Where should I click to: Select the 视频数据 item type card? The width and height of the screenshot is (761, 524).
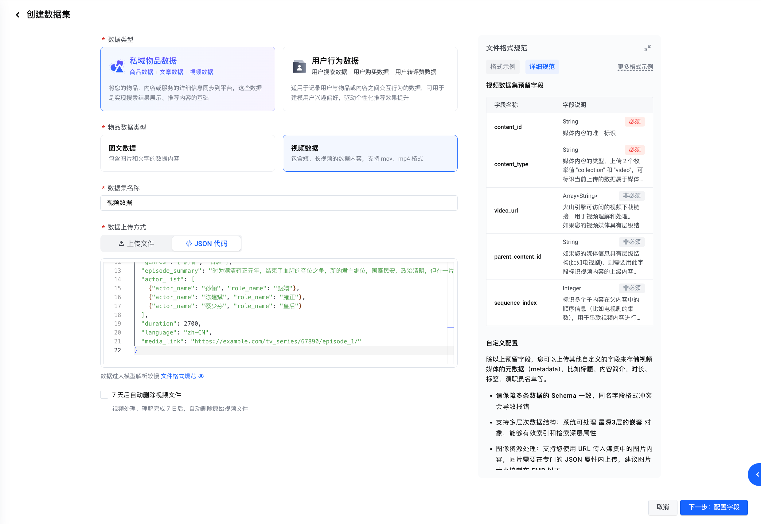370,153
